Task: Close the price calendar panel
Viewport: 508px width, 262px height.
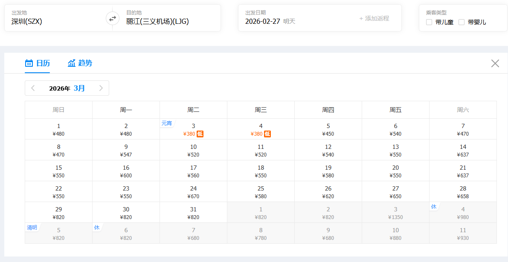Action: [495, 63]
